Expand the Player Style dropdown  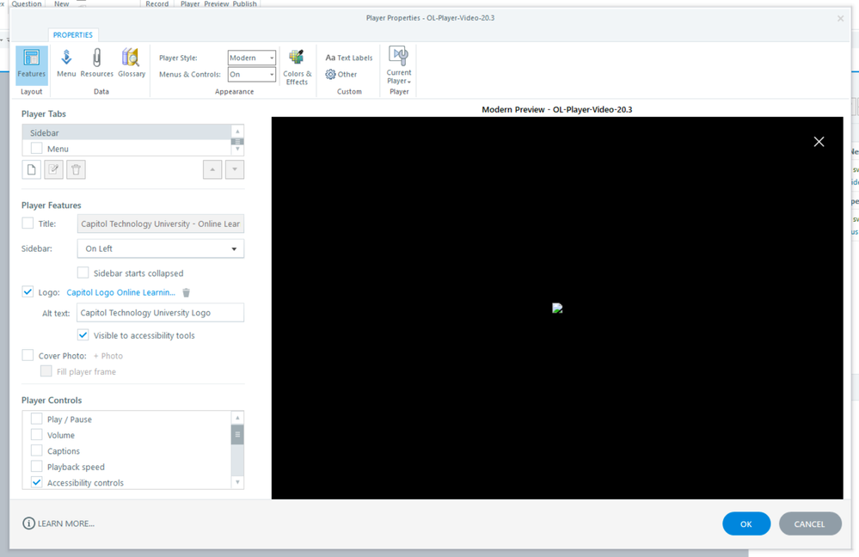[x=252, y=58]
